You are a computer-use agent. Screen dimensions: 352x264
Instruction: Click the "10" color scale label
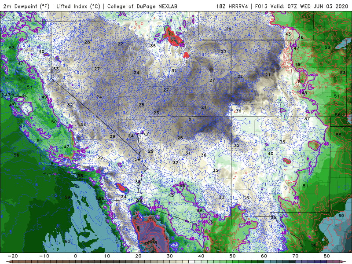pyautogui.click(x=107, y=256)
